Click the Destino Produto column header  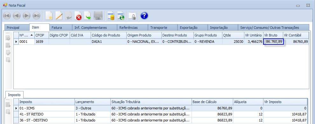click(177, 35)
